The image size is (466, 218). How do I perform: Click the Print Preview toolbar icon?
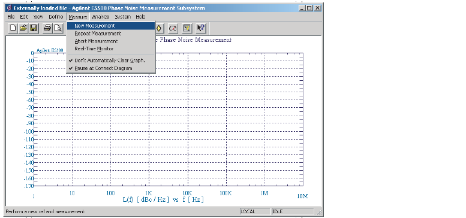(58, 29)
